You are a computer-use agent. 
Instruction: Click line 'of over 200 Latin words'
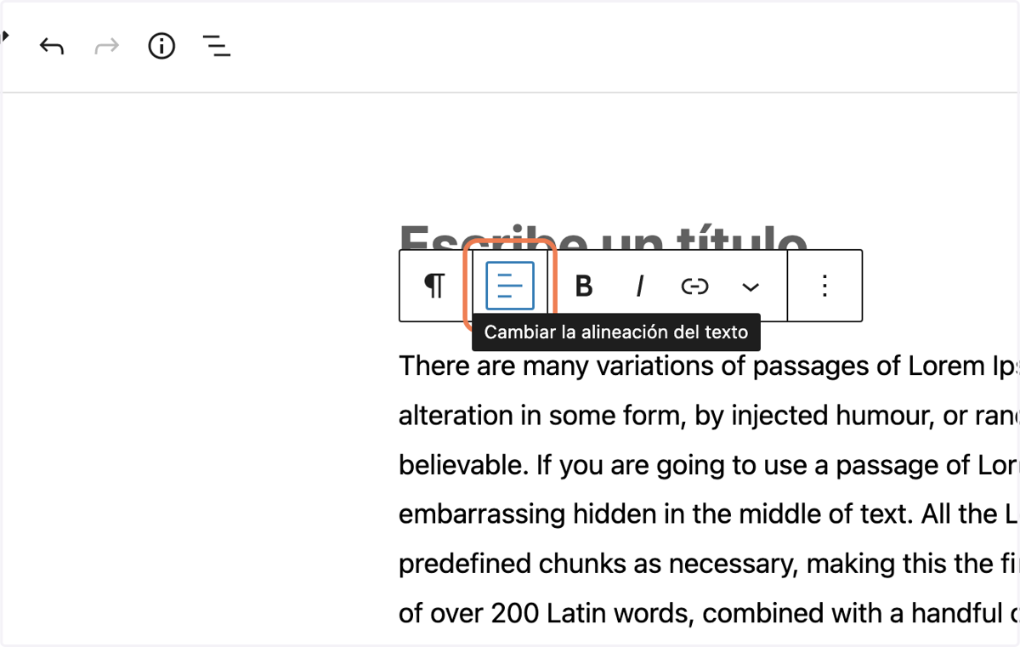tap(709, 613)
